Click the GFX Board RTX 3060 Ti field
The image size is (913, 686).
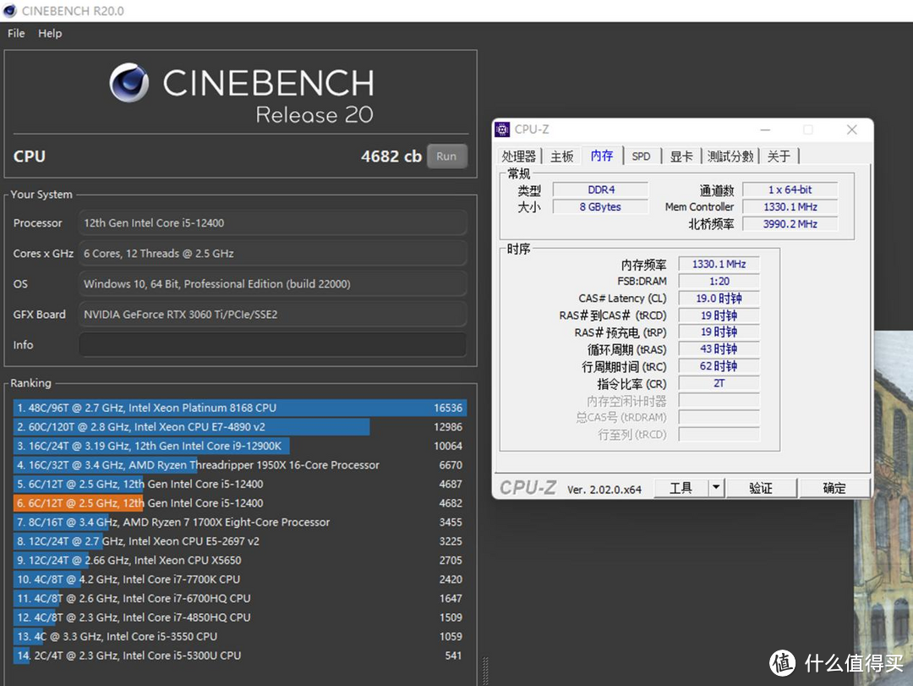click(272, 314)
